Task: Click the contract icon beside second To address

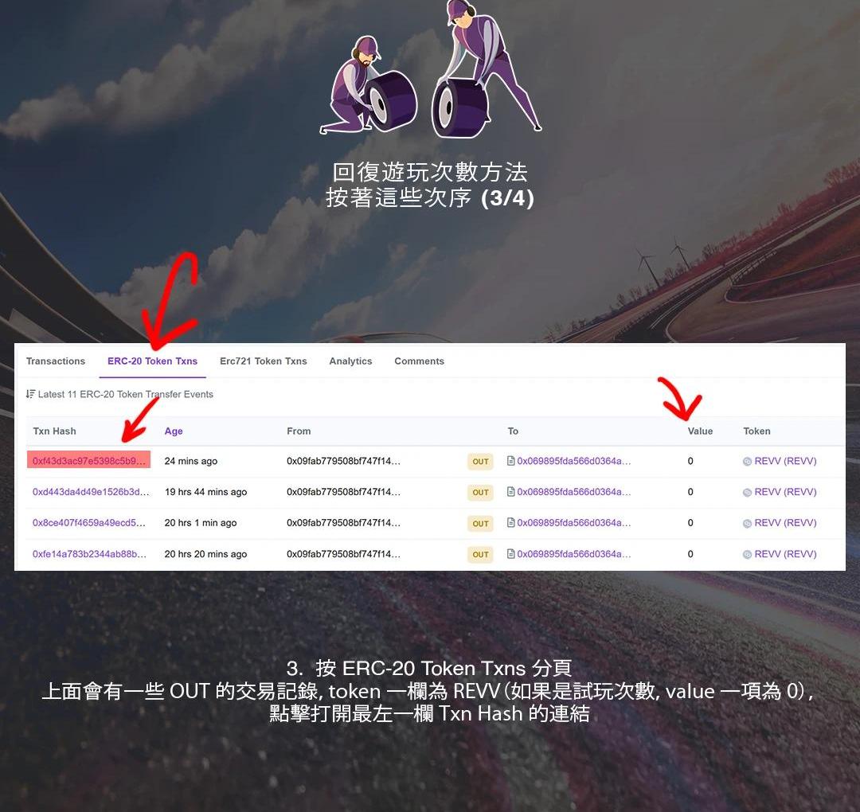Action: 510,492
